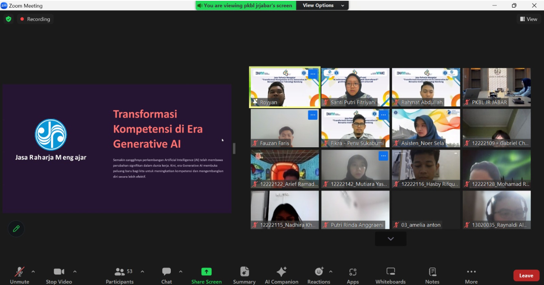The width and height of the screenshot is (544, 285).
Task: Open the Chat panel
Action: click(x=167, y=275)
